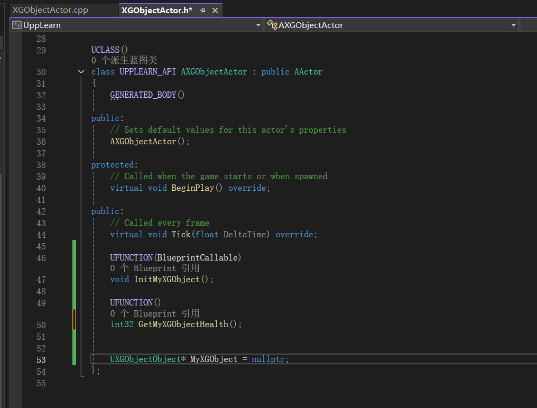
Task: Click the UXGObjectObject* type on line 53
Action: [x=148, y=359]
